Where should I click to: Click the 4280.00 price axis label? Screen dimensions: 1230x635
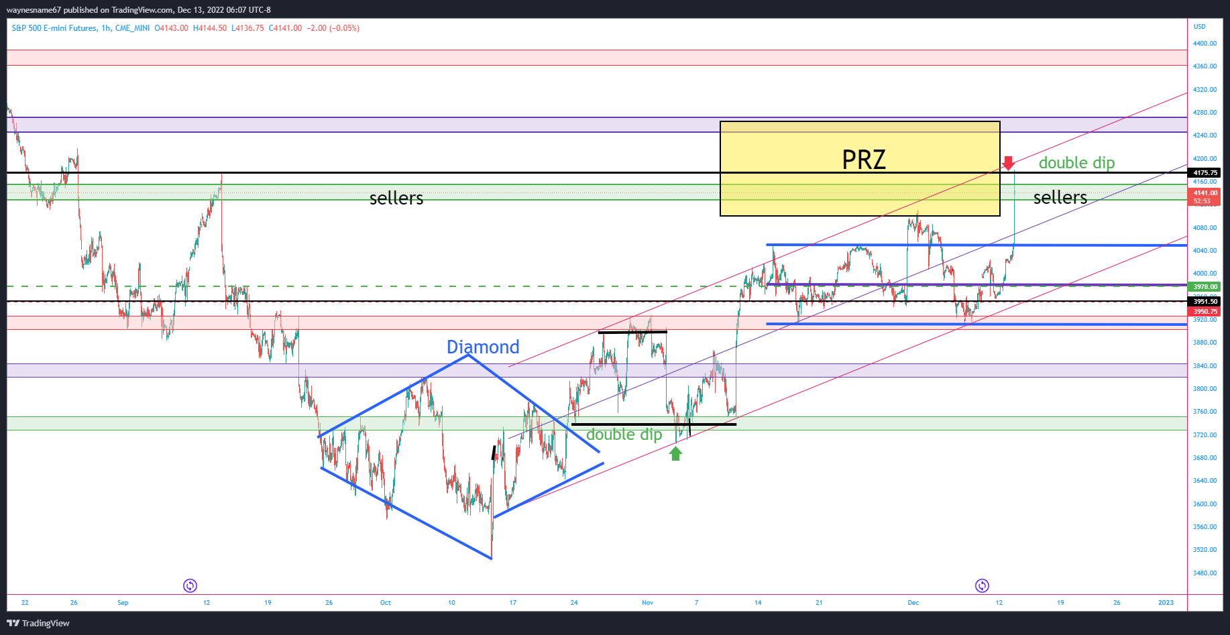point(1205,113)
